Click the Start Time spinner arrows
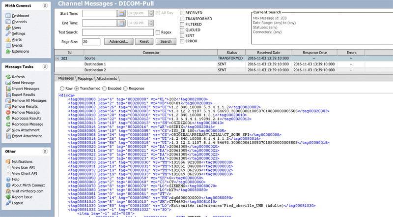393x217 pixels. (151, 13)
